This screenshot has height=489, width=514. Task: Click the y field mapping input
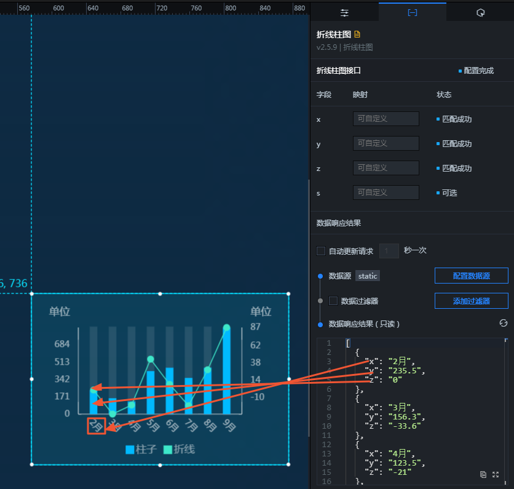(386, 143)
